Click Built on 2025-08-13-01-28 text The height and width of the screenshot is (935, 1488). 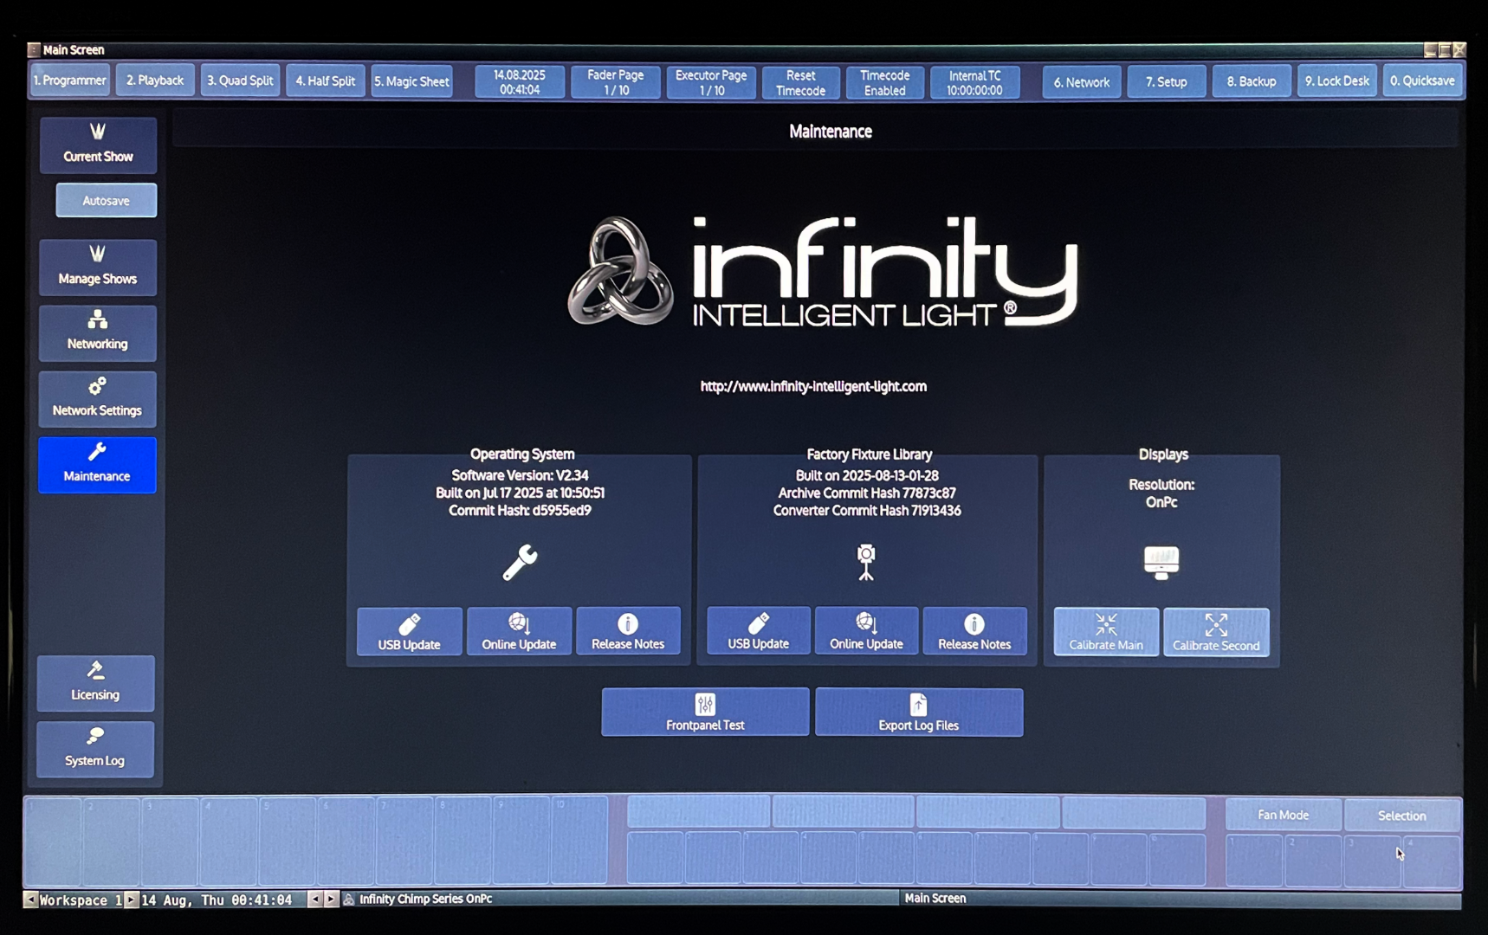(x=867, y=475)
